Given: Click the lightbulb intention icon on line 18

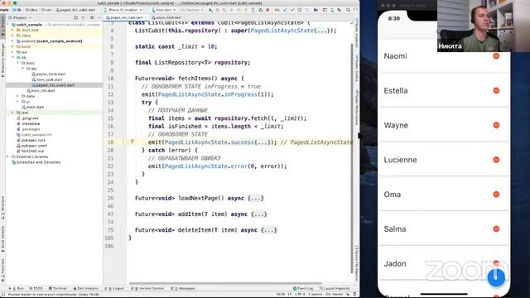Looking at the screenshot, I should click(x=132, y=142).
